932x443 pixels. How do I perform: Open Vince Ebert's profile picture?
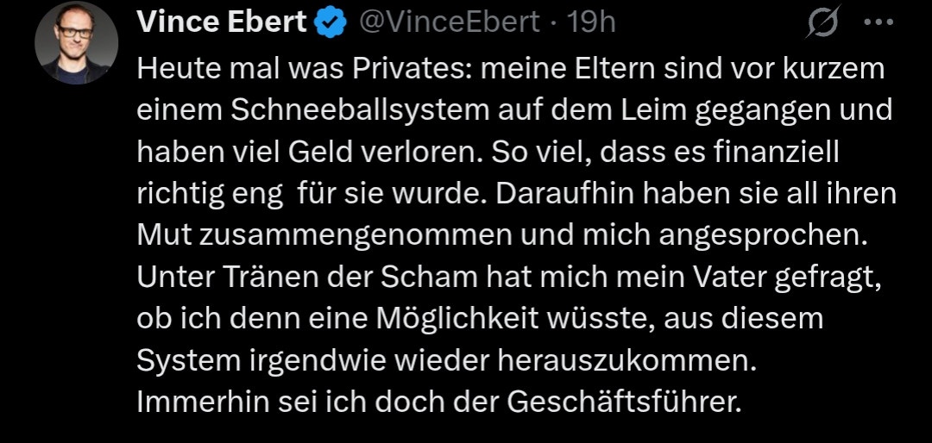[x=76, y=43]
